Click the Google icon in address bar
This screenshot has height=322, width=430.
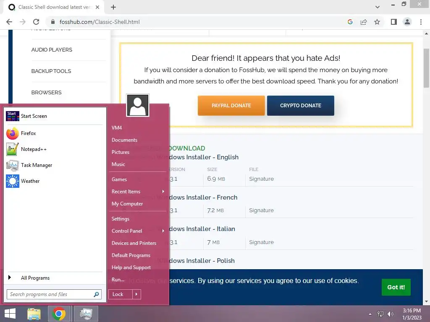350,22
